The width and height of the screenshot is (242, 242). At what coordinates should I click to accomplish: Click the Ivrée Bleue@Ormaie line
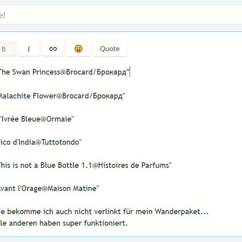point(37,119)
